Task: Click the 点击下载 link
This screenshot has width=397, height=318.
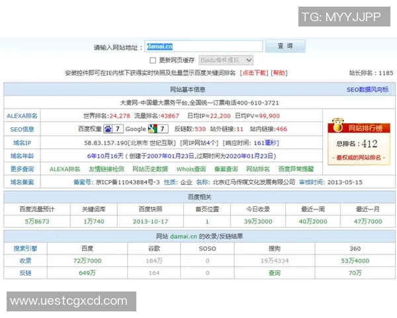Action: 254,73
